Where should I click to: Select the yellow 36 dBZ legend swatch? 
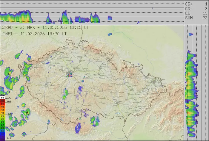[x=2, y=116]
